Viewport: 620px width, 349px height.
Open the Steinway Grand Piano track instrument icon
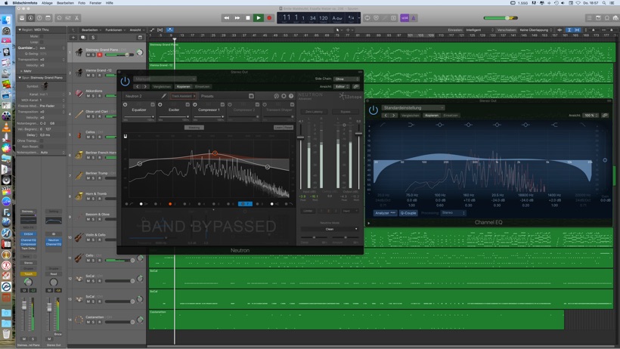tap(79, 52)
